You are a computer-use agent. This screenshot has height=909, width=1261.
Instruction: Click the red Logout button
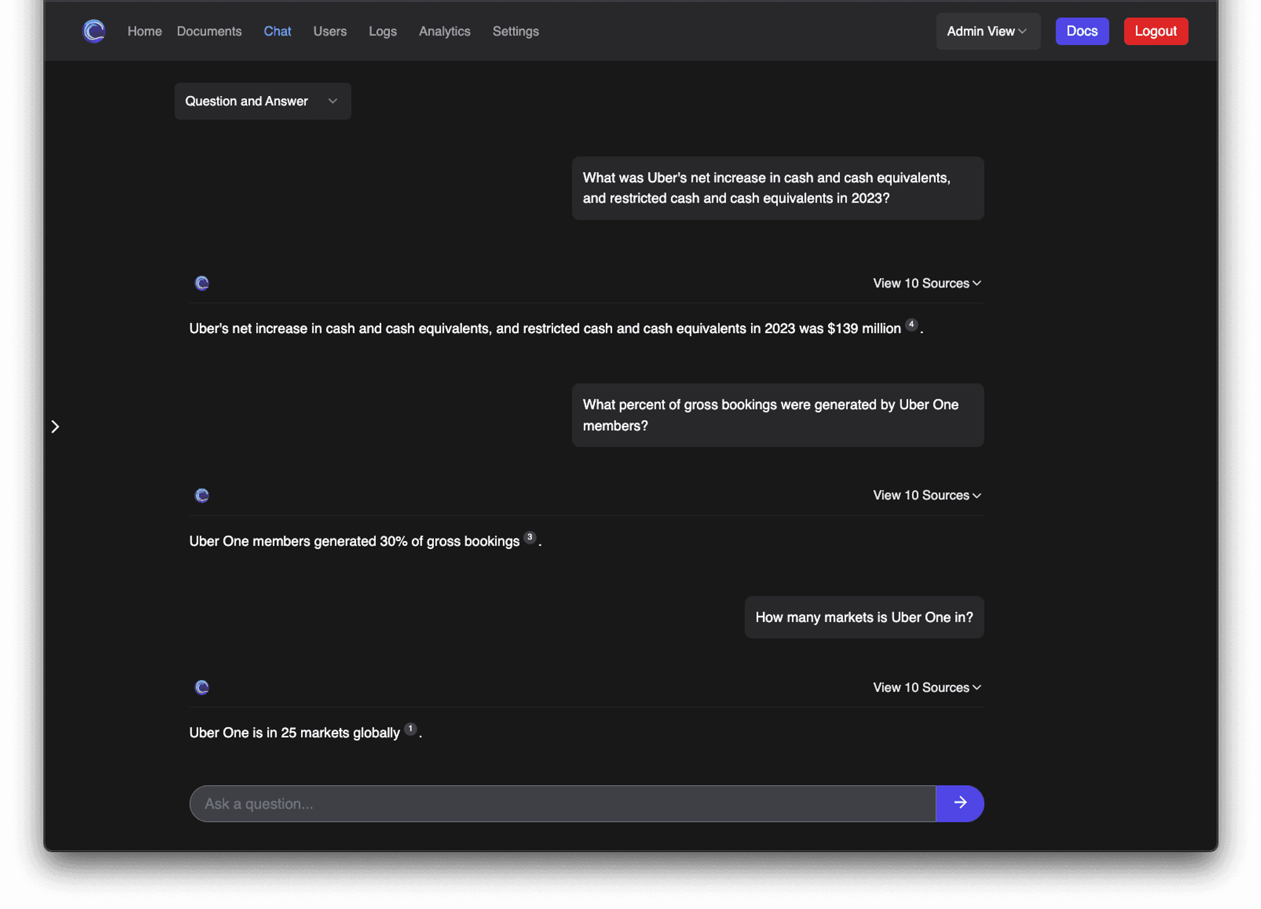[x=1156, y=31]
